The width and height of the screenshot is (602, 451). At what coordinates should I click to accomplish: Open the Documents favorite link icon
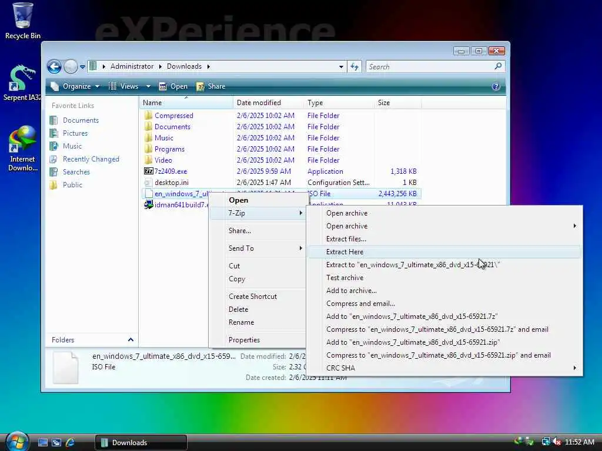(53, 120)
